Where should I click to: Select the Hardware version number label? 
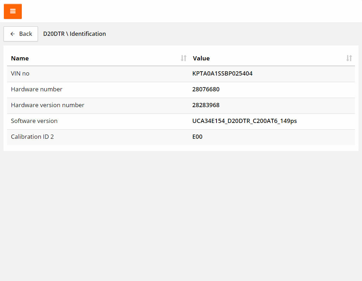click(x=47, y=105)
